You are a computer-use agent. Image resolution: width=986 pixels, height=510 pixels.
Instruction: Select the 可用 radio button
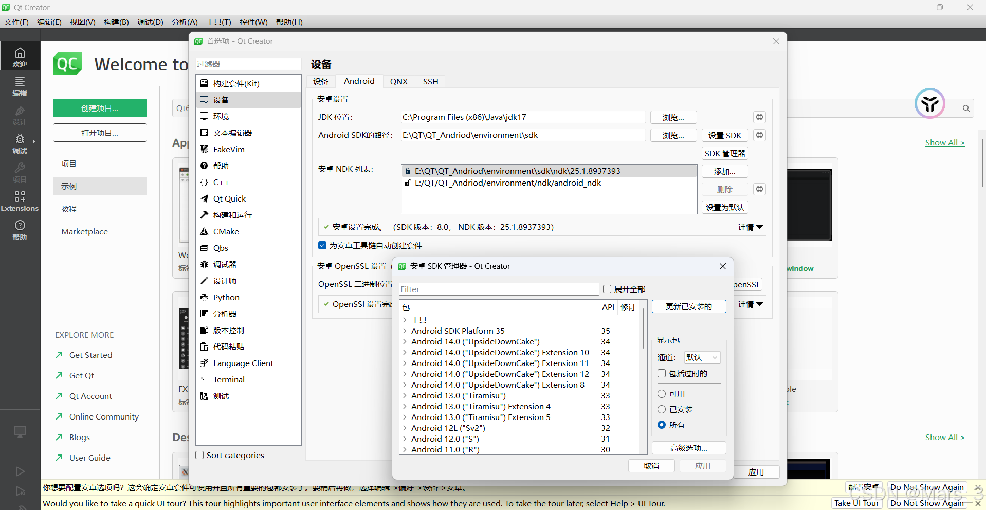[x=662, y=394]
